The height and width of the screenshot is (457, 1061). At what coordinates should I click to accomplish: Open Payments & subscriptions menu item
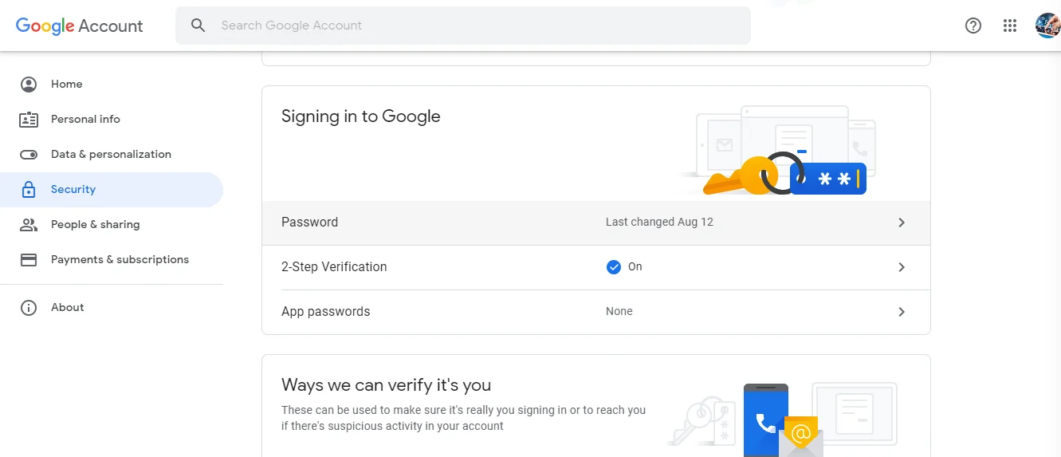[120, 260]
